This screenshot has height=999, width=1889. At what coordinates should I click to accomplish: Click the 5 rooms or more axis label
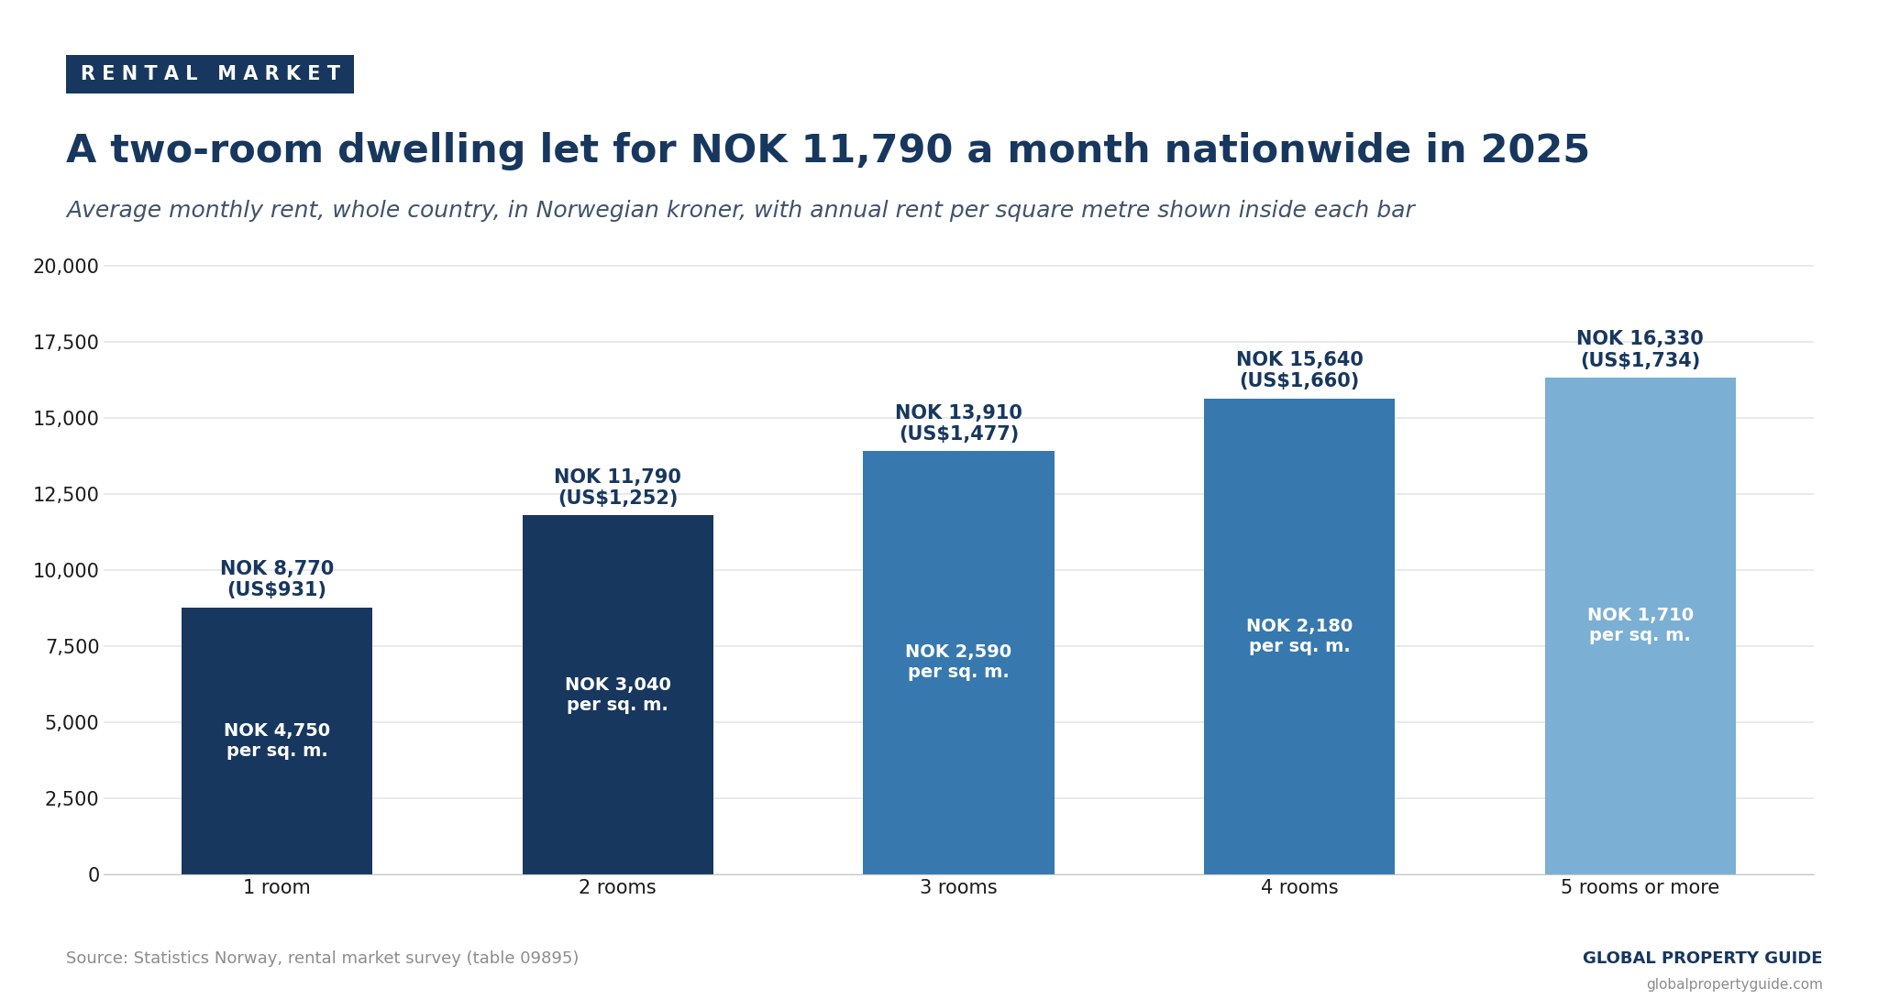point(1640,888)
